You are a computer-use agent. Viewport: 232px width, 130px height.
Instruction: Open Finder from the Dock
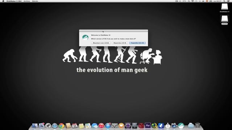pos(35,126)
